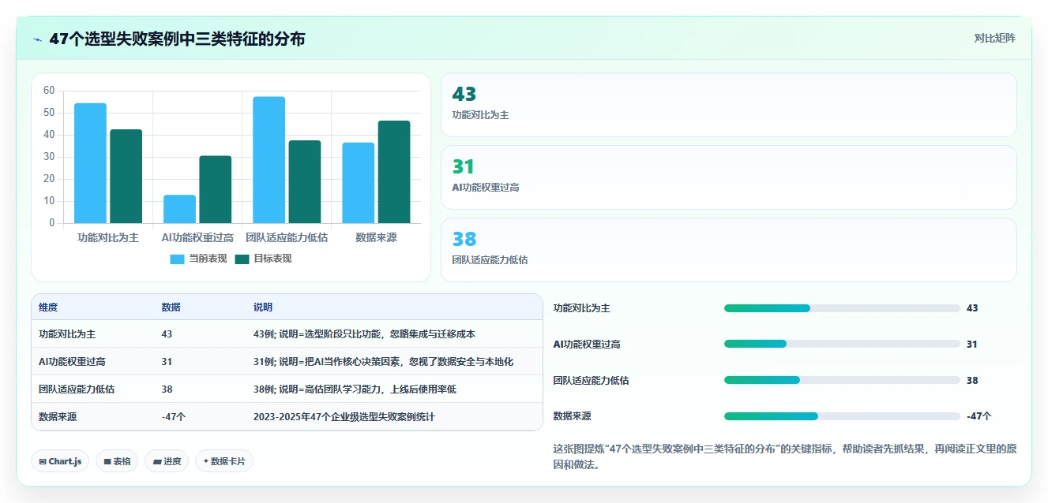The height and width of the screenshot is (503, 1048).
Task: Click the title 47个选型失败案例中三类特征的分布
Action: point(177,39)
